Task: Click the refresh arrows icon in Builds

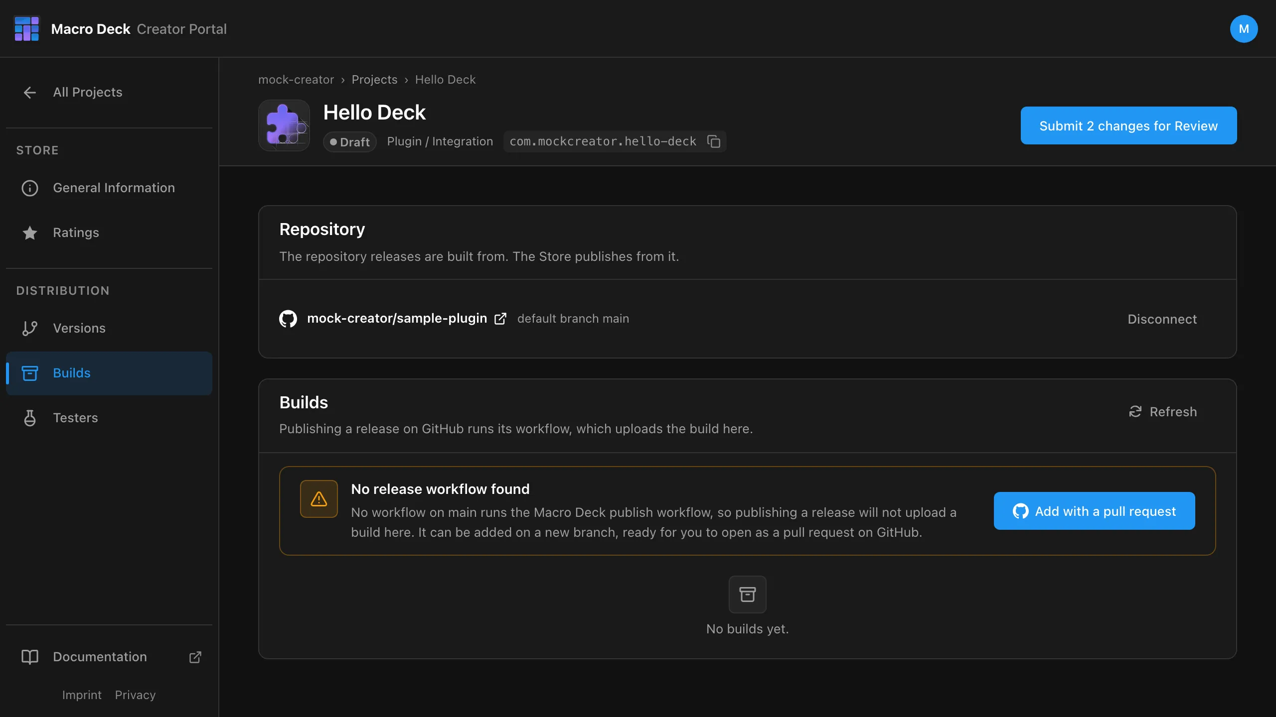Action: coord(1135,411)
